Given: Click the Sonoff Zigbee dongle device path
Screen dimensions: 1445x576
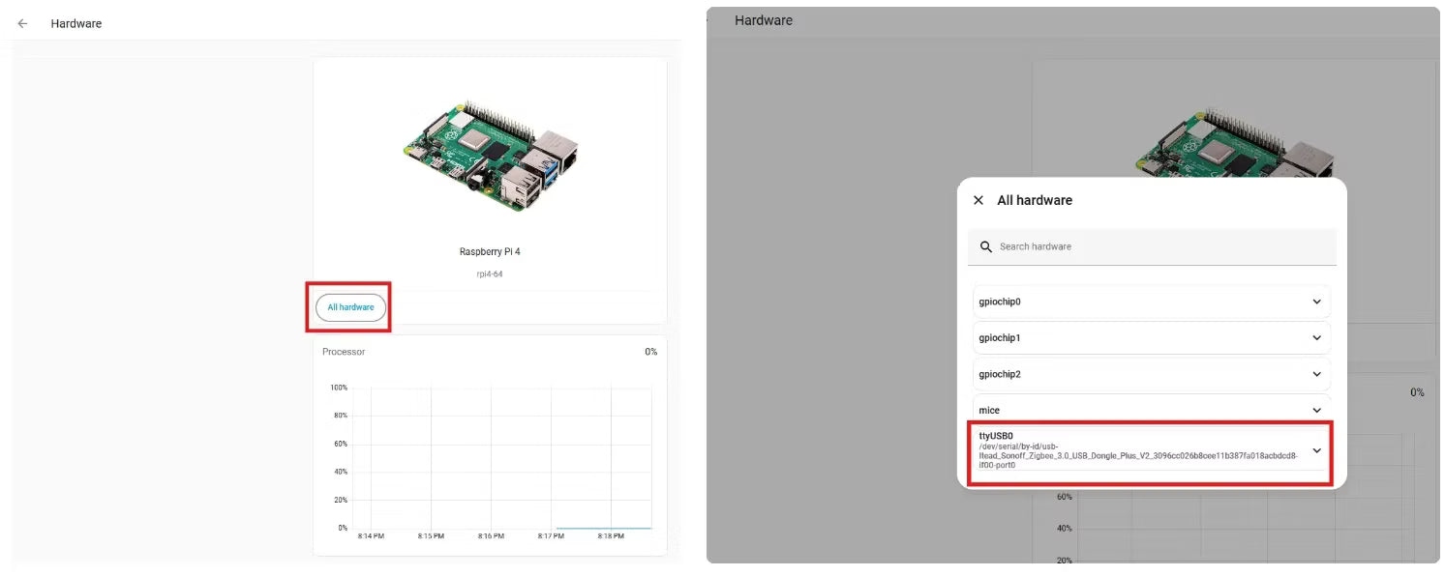Looking at the screenshot, I should pos(1137,456).
